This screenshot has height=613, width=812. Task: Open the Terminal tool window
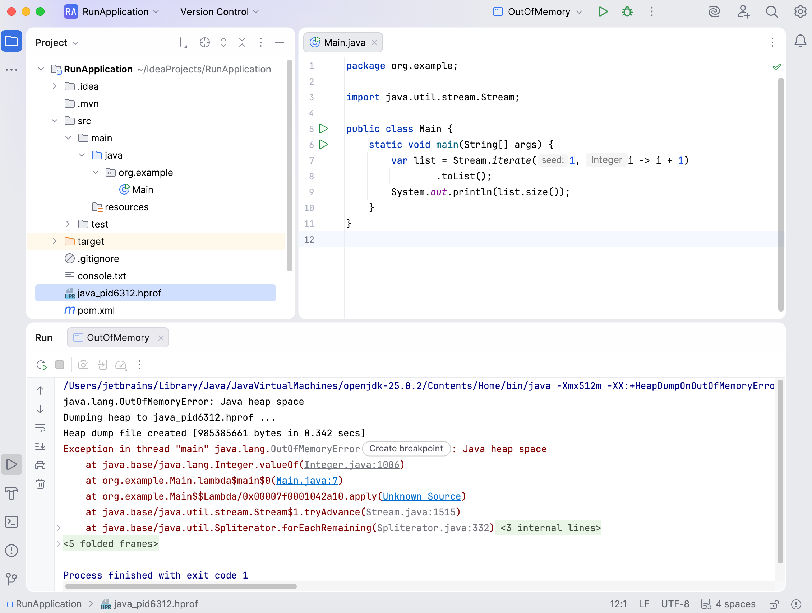[x=11, y=522]
